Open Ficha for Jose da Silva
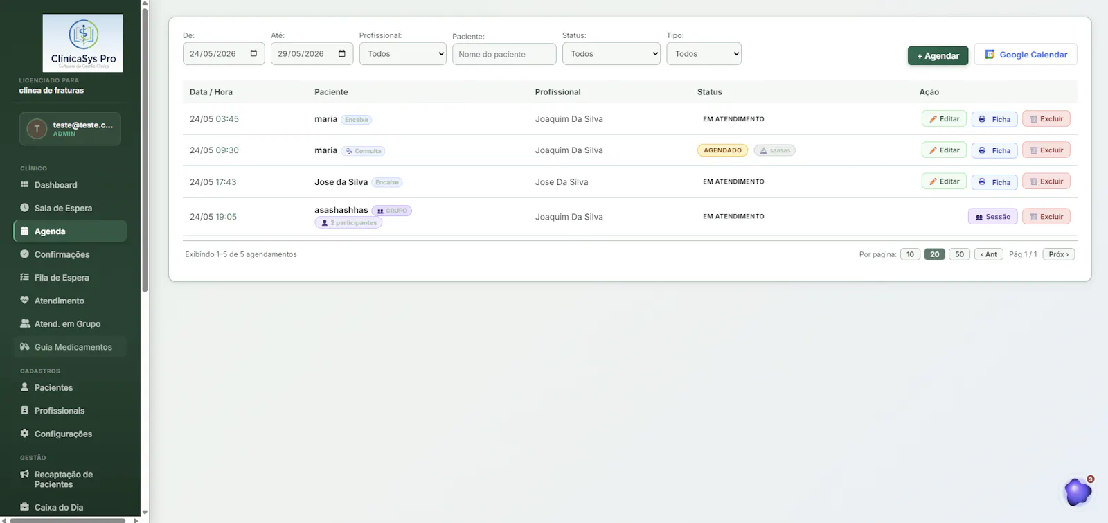1108x523 pixels. coord(994,182)
